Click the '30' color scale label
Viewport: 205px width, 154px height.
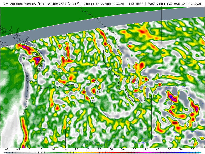pos(111,149)
